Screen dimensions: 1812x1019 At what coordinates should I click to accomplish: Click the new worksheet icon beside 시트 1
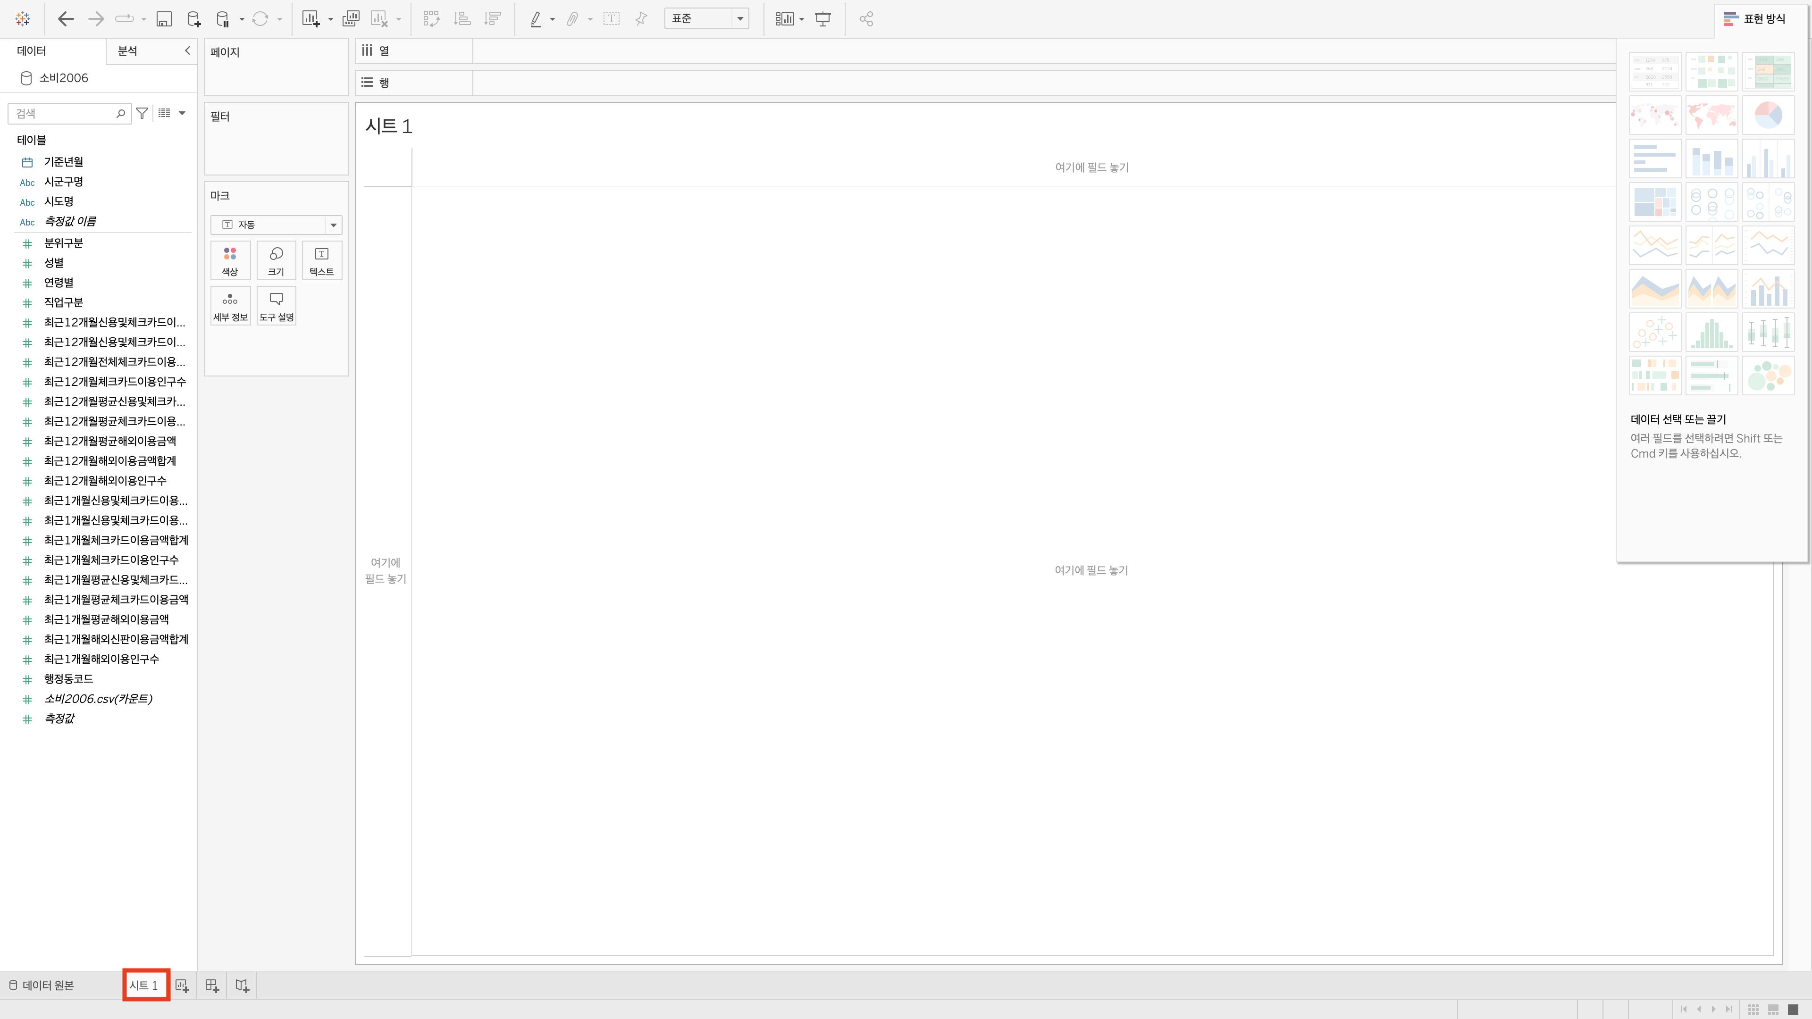[x=182, y=985]
